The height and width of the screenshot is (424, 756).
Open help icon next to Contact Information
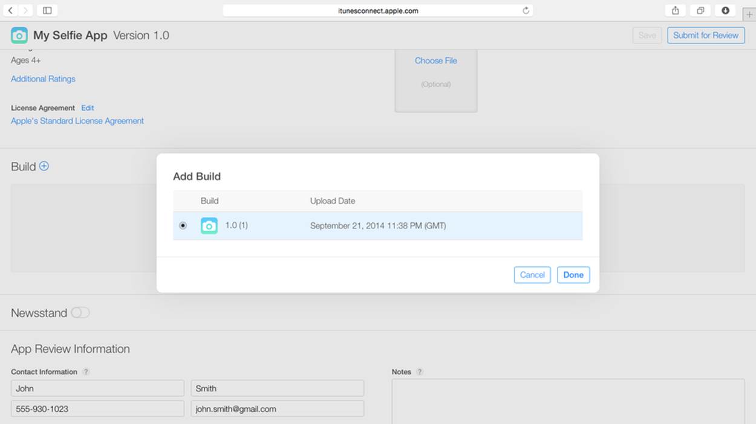86,372
